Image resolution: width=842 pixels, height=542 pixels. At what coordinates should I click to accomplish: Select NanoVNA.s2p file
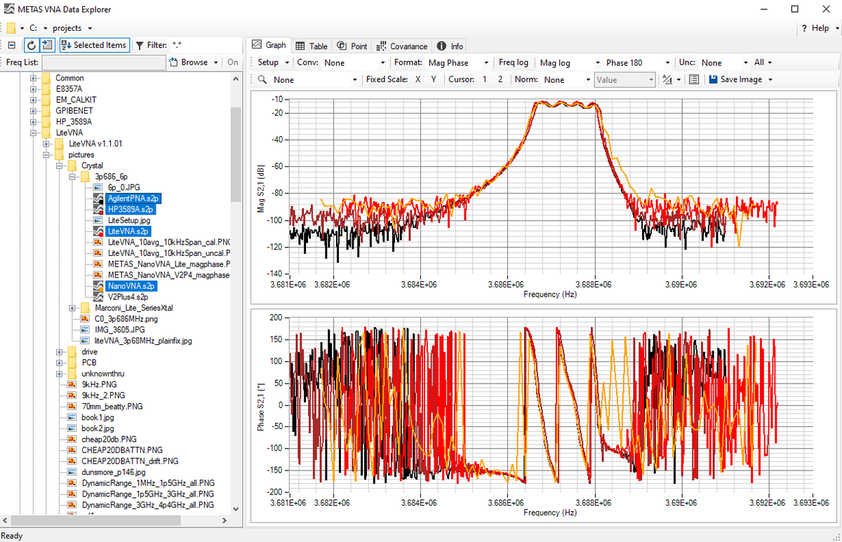tap(131, 286)
